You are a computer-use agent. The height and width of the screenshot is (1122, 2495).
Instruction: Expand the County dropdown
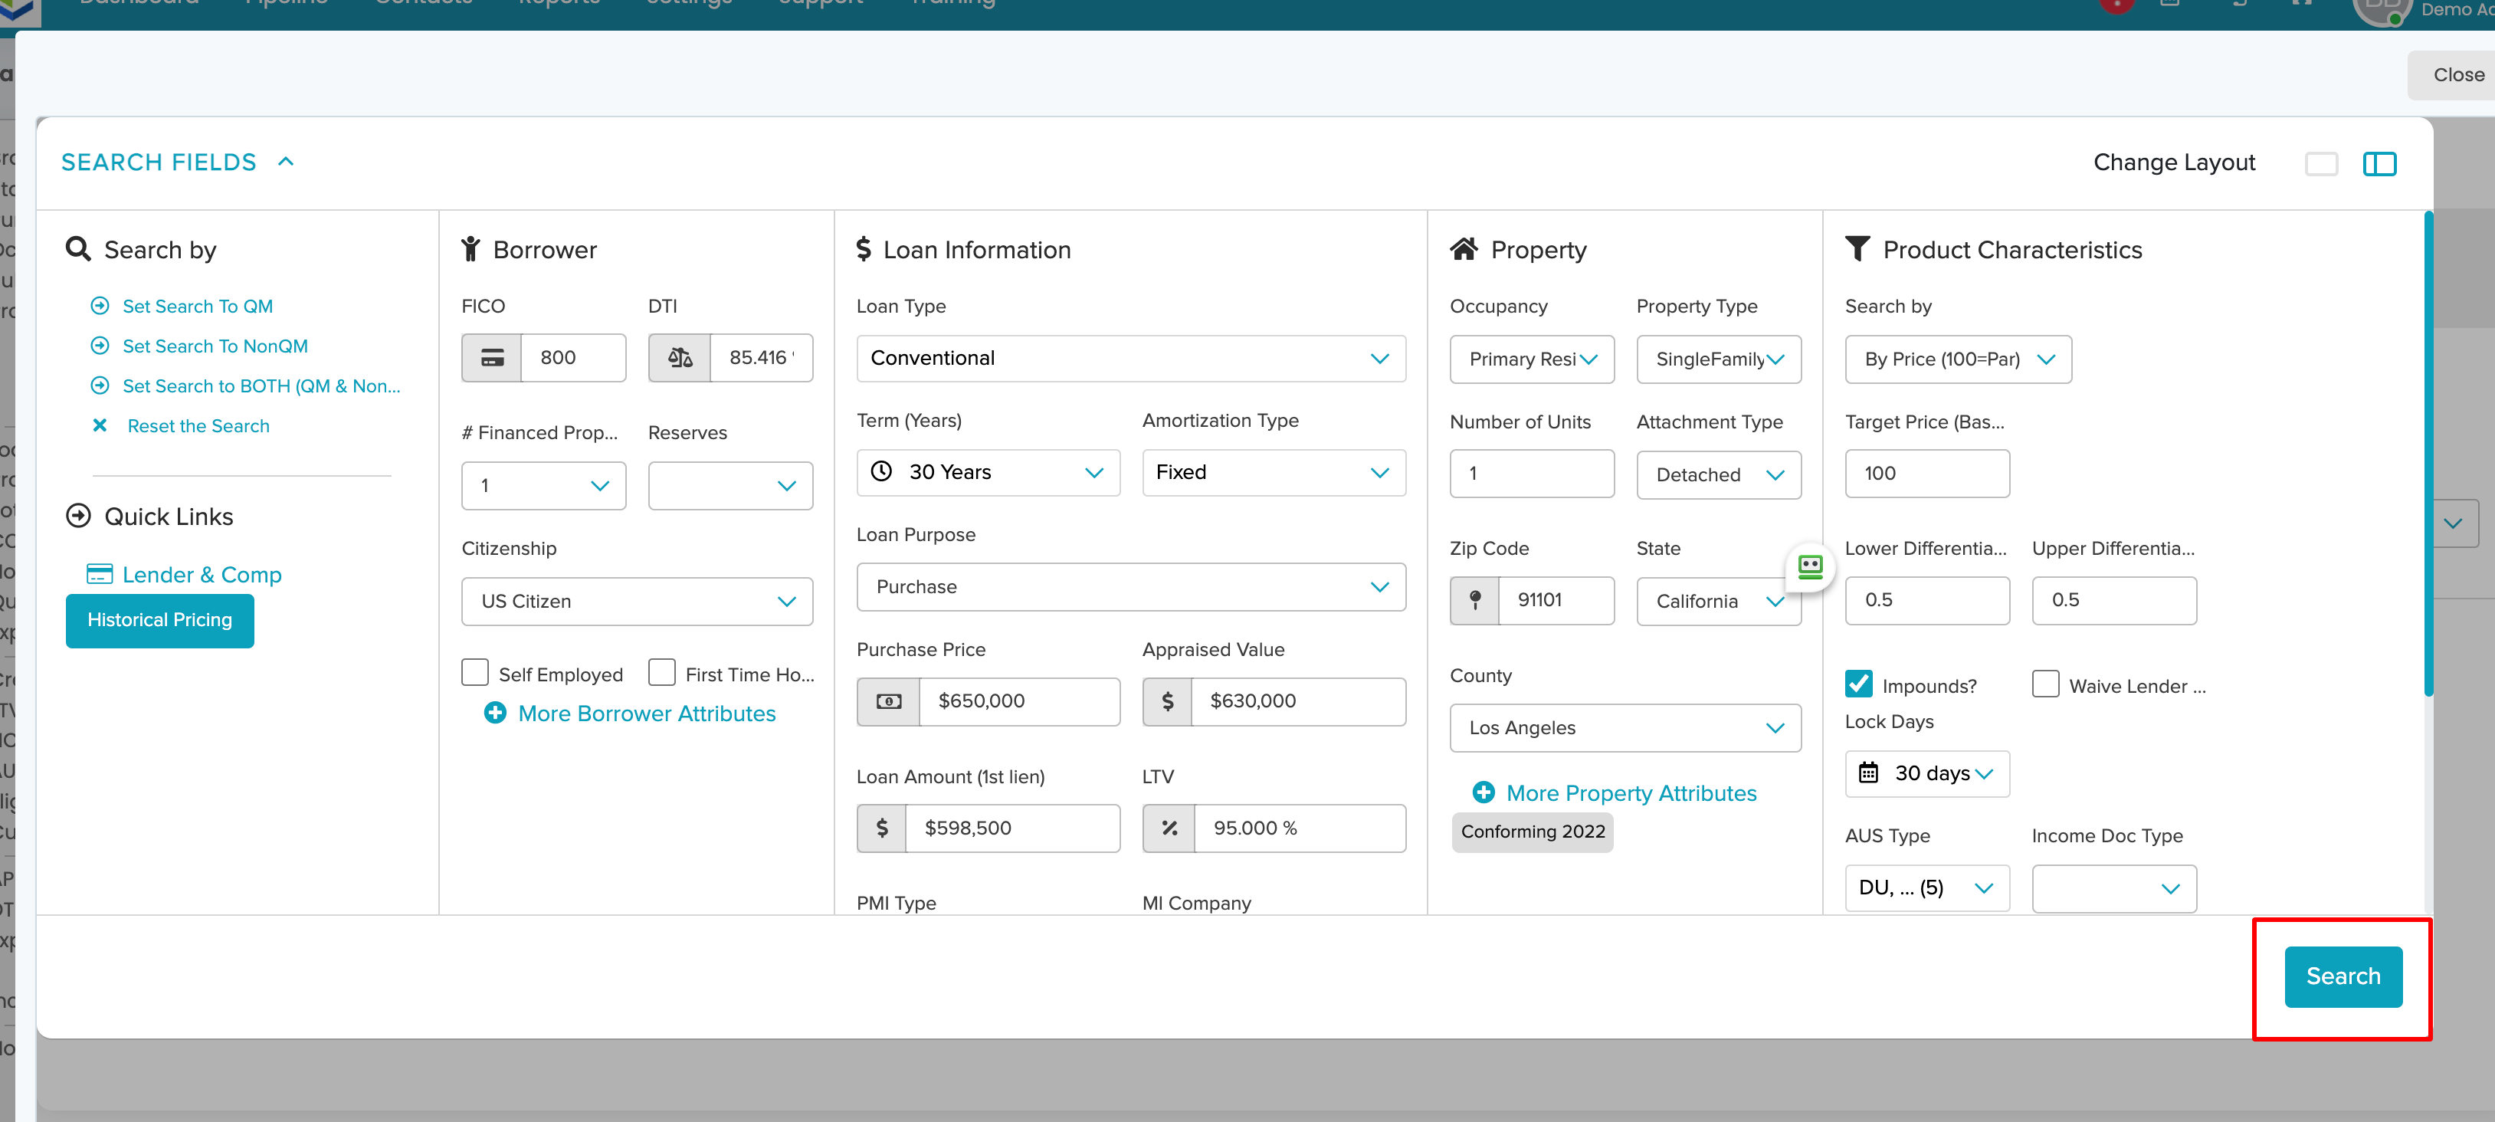pos(1625,727)
